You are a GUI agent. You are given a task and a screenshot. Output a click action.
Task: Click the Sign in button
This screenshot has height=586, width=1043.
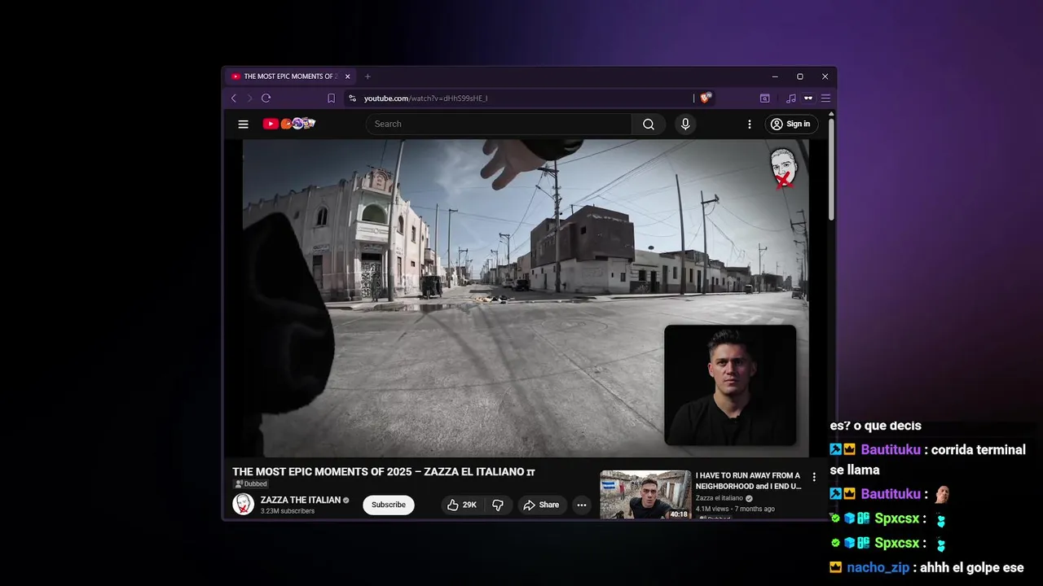tap(790, 124)
